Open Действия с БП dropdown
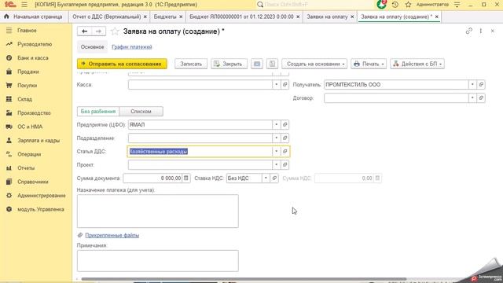Viewport: 503px width, 283px height. (417, 64)
